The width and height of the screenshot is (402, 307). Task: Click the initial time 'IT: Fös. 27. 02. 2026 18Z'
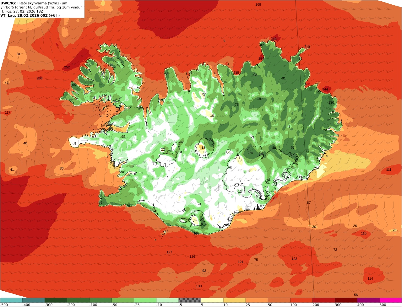pyautogui.click(x=22, y=11)
